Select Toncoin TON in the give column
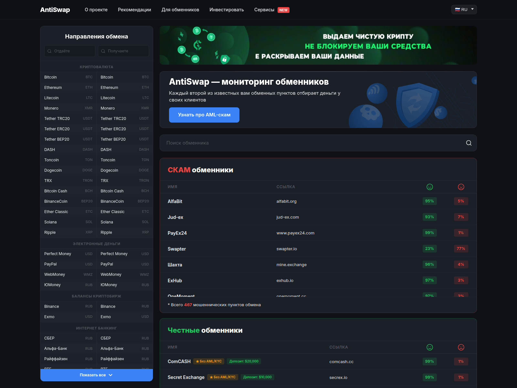This screenshot has height=388, width=517. coord(69,160)
